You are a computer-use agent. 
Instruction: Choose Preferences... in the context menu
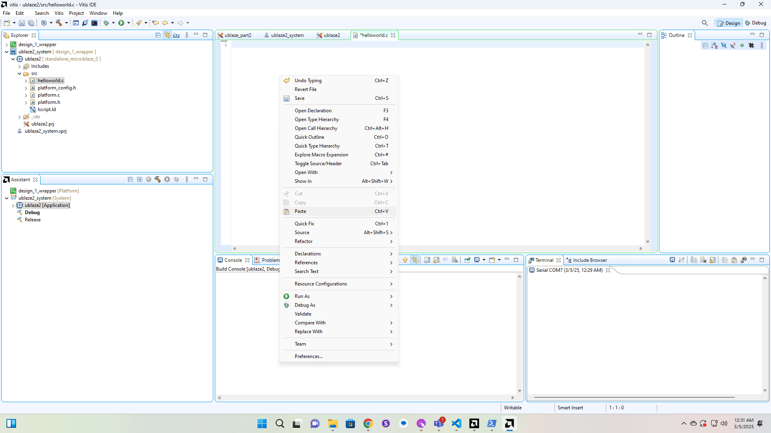click(x=308, y=356)
